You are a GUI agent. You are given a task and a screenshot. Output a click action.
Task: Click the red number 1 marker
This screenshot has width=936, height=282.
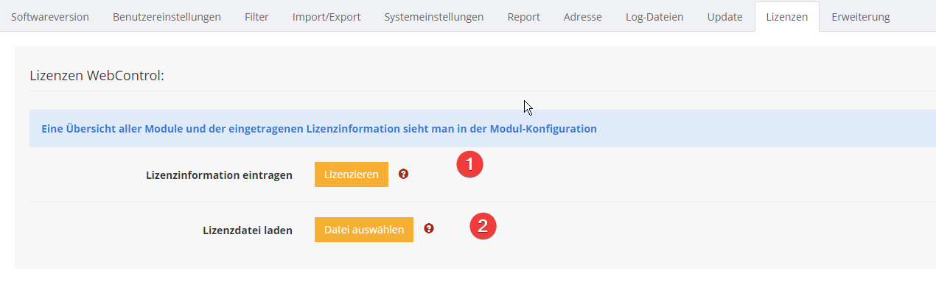469,164
